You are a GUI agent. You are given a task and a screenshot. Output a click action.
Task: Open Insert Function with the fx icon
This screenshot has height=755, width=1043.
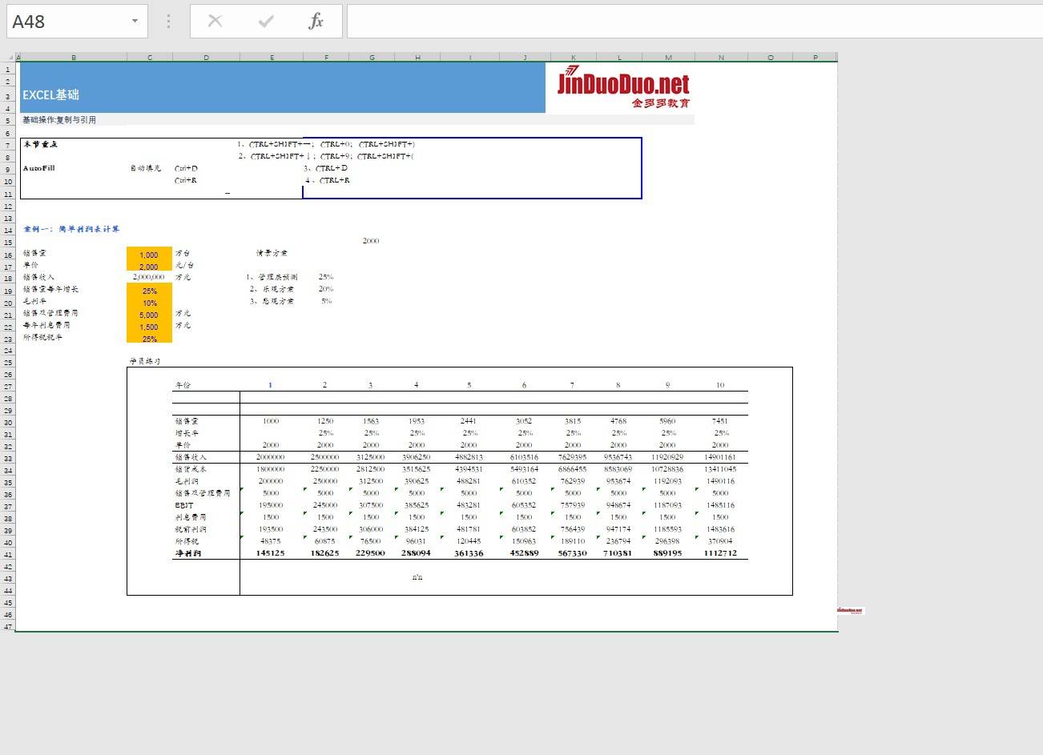[316, 22]
